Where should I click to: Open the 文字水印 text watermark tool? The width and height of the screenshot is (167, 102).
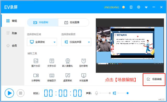pos(52,63)
